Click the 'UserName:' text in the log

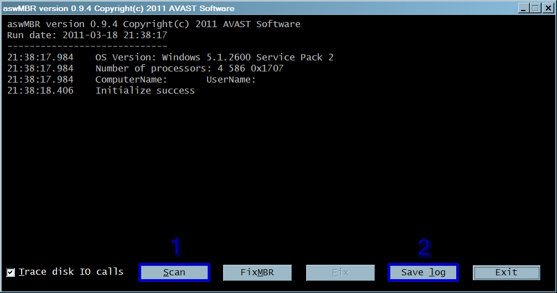click(231, 80)
